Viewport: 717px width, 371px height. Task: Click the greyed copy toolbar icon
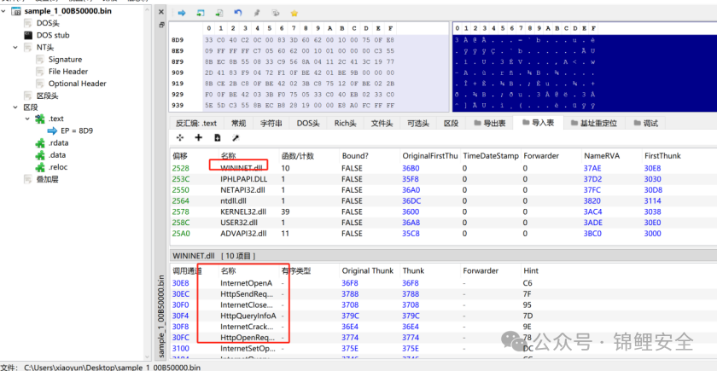(275, 13)
